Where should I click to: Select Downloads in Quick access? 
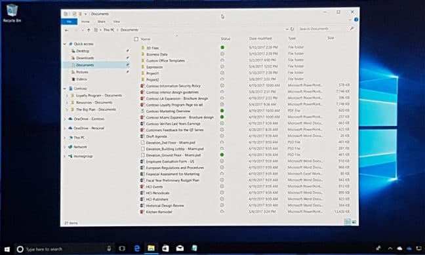[85, 58]
